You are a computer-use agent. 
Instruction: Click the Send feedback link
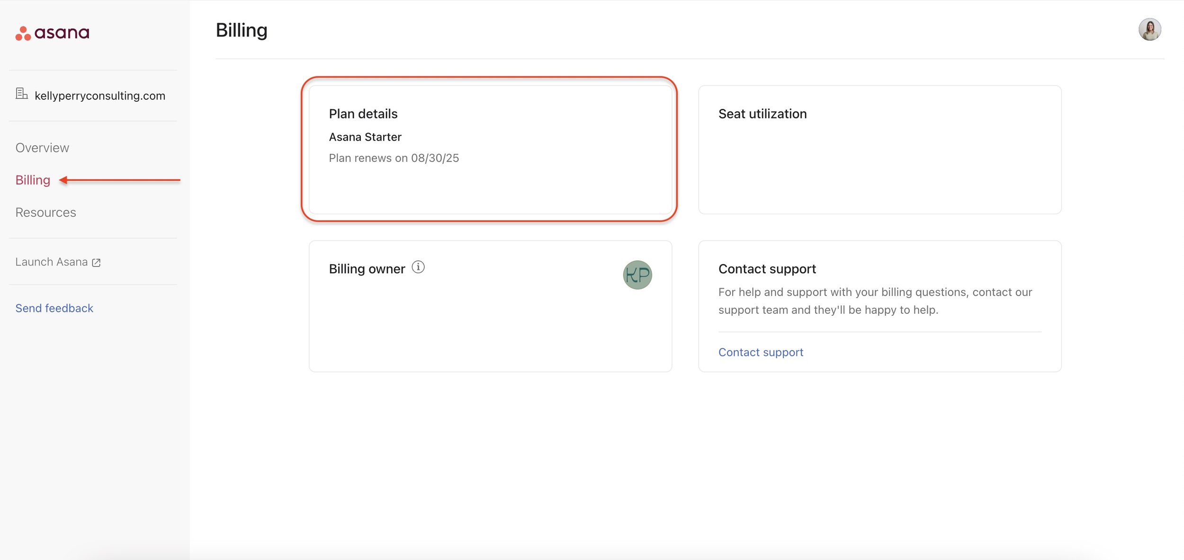tap(54, 308)
